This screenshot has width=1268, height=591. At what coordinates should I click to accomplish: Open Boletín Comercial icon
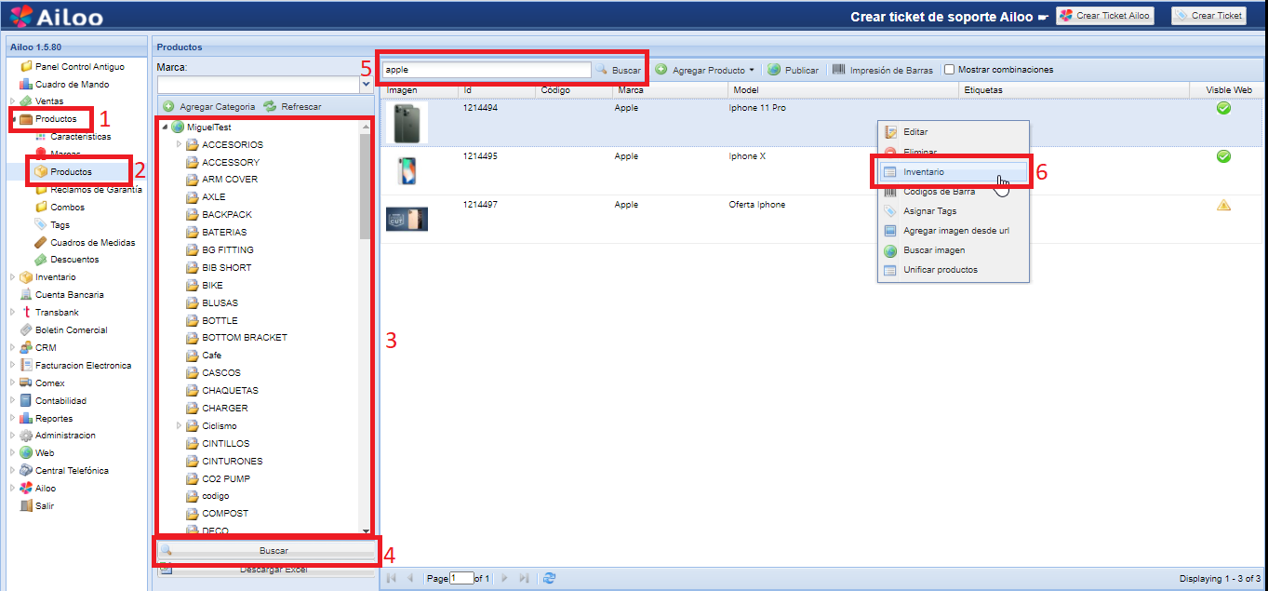point(26,330)
